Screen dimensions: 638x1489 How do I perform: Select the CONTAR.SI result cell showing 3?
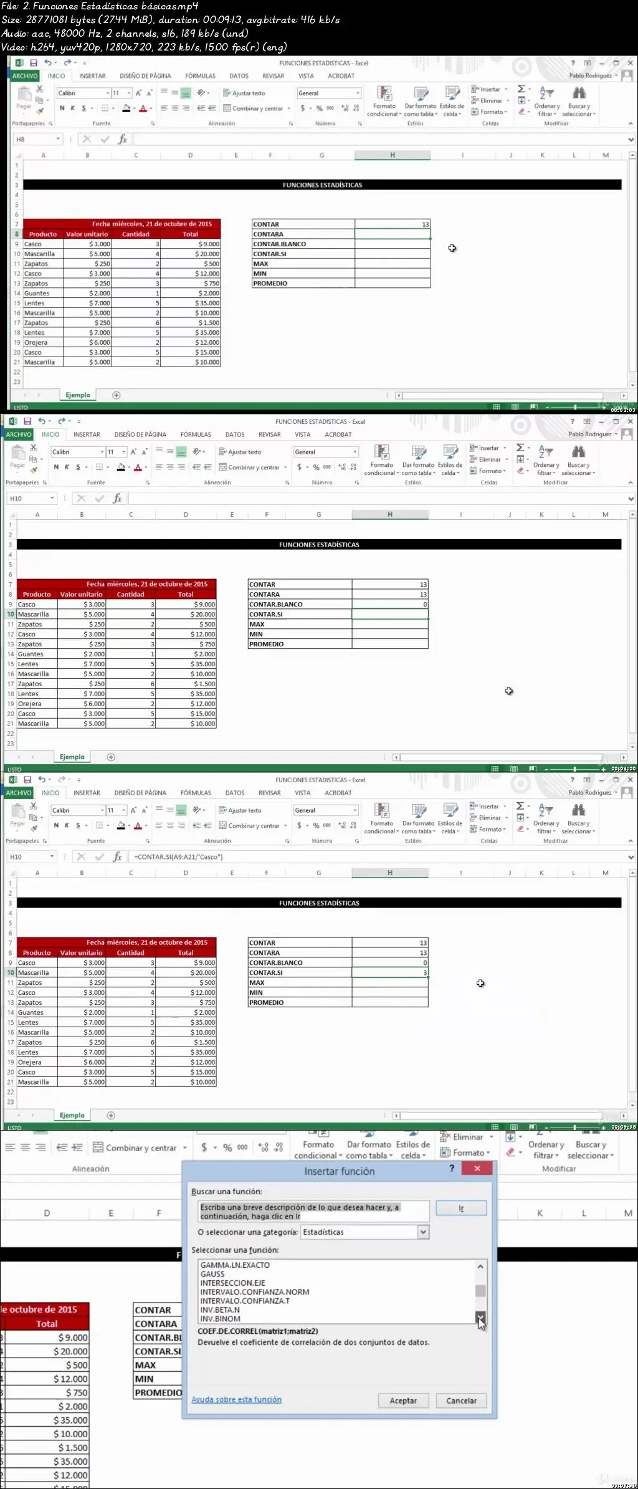click(390, 973)
